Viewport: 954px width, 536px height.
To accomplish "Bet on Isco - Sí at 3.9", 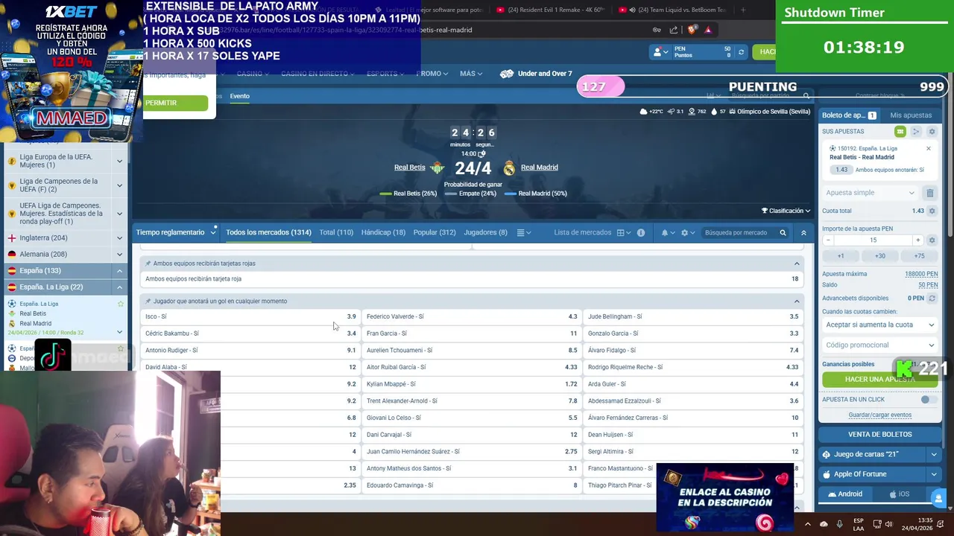I will point(250,316).
